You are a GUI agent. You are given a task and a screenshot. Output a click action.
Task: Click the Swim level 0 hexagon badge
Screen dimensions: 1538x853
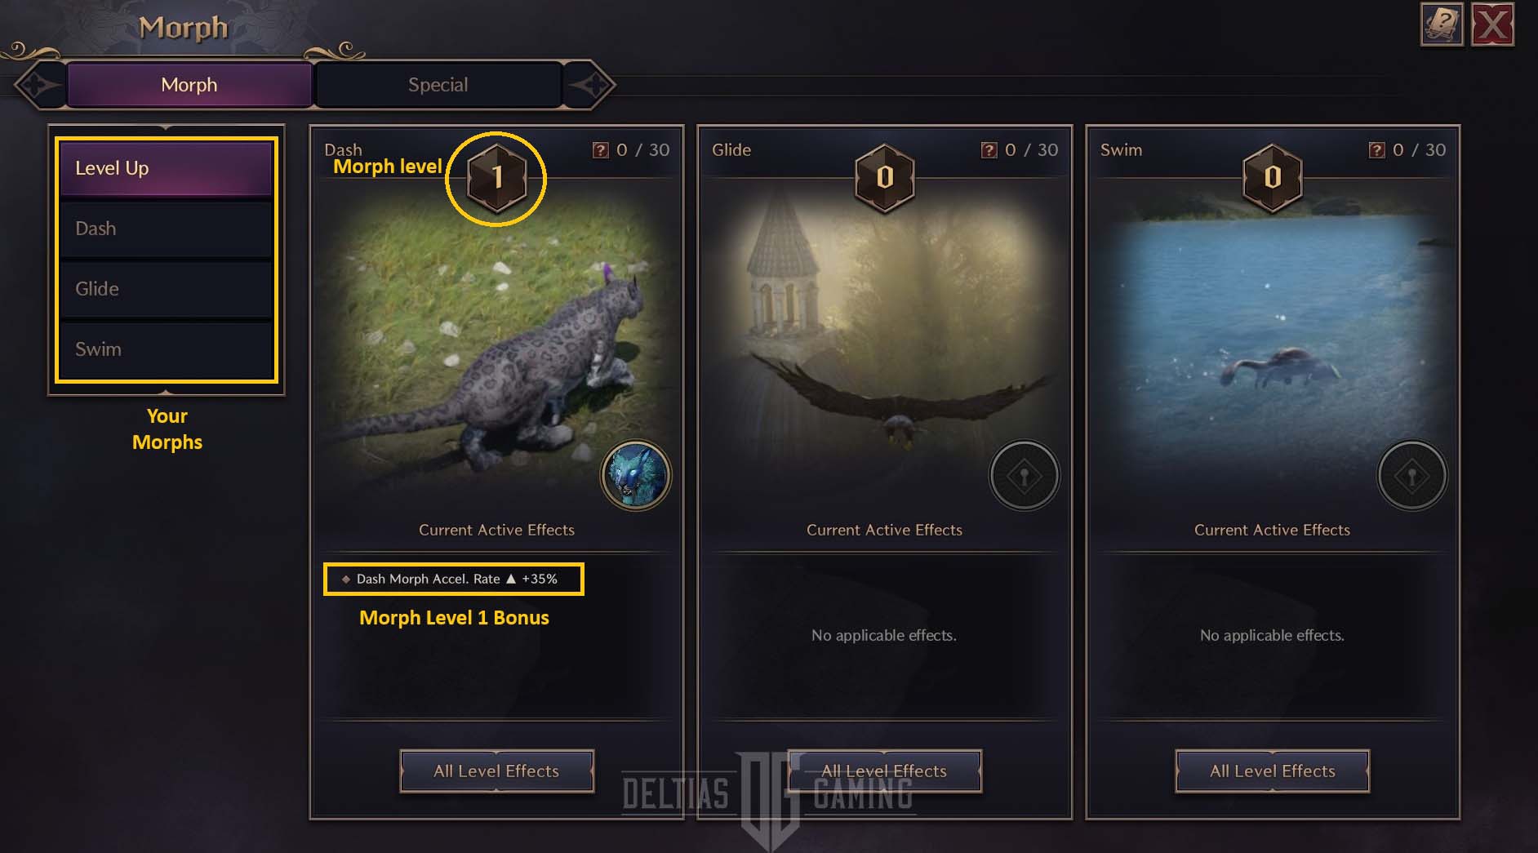point(1272,177)
